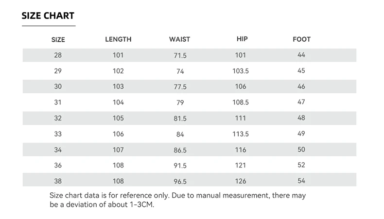Screen dimensions: 384x219
Task: Click the FOOT column header
Action: [x=301, y=39]
